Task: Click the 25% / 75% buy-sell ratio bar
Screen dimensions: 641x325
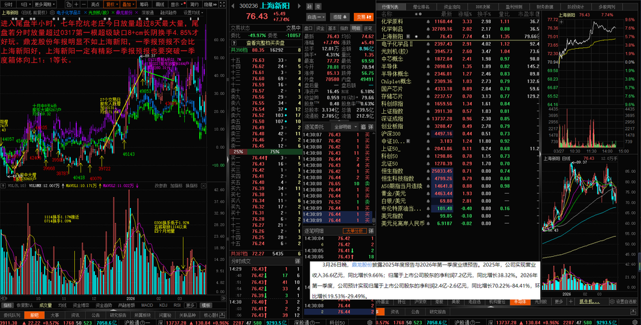Action: (266, 151)
